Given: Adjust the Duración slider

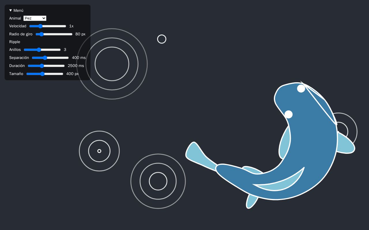Looking at the screenshot, I should [x=46, y=66].
